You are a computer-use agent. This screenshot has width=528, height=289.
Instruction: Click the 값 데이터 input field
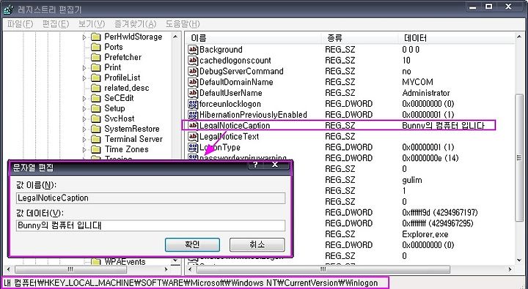tap(150, 225)
